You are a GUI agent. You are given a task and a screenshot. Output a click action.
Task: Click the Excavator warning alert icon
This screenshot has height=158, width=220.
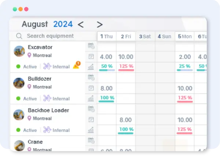point(76,66)
